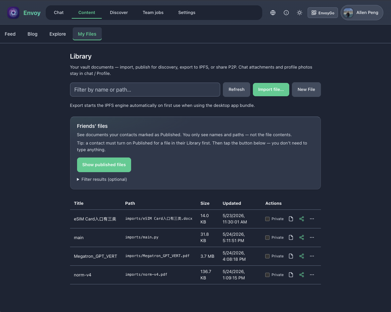Share the main.py file
Image resolution: width=391 pixels, height=312 pixels.
[302, 237]
